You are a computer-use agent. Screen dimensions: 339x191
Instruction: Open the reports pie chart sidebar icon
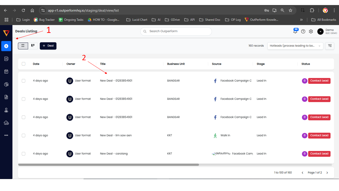6,84
